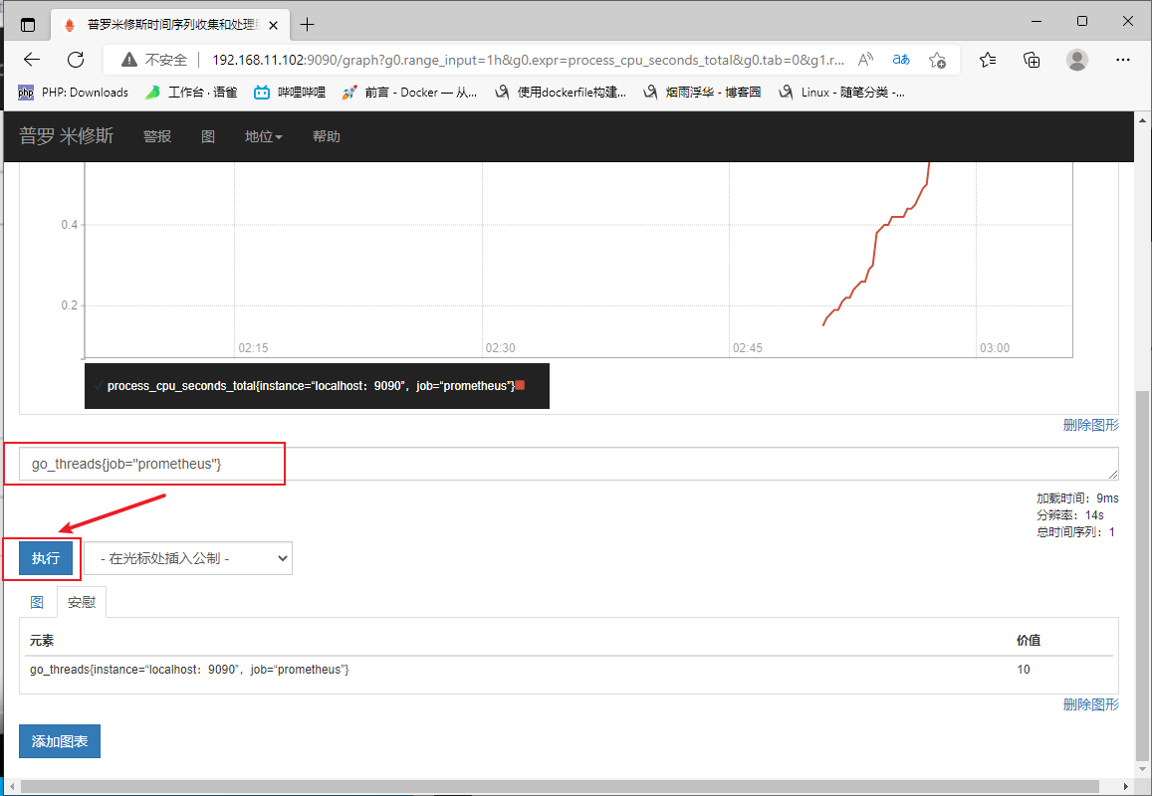Switch to the 安慰 console tab

click(82, 602)
